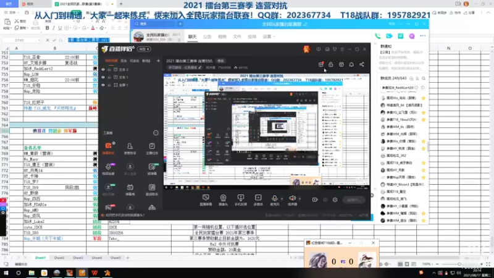Image resolution: width=494 pixels, height=278 pixels.
Task: Click the 麦克风 microphone icon
Action: click(x=274, y=198)
